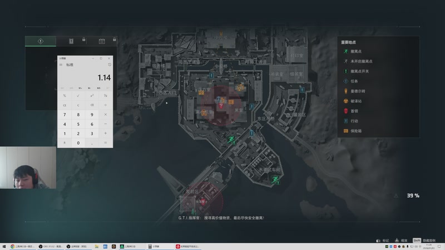Screen dimensions: 445x250
Task: Click the square root key
Action: tap(78, 96)
